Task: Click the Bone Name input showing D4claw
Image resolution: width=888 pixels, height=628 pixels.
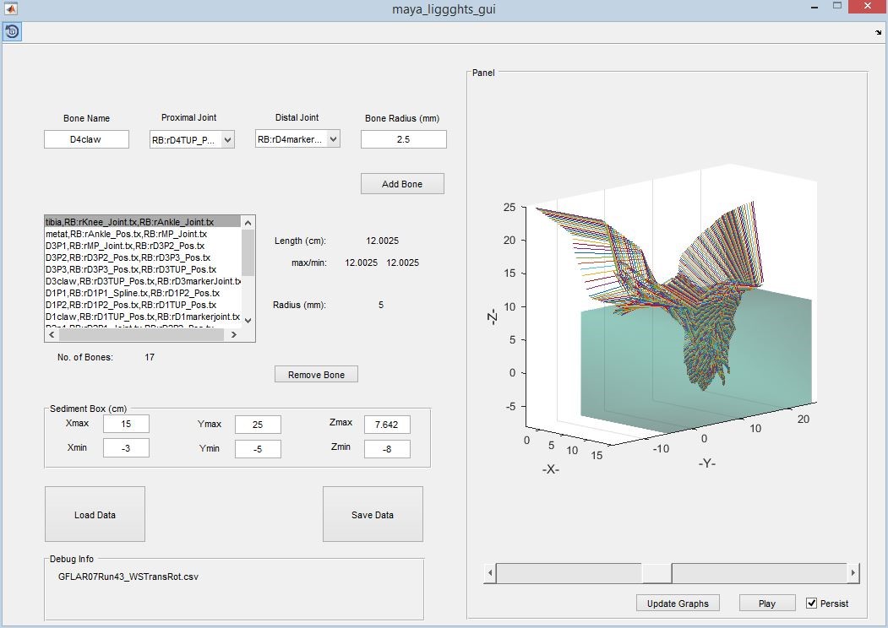Action: click(87, 138)
